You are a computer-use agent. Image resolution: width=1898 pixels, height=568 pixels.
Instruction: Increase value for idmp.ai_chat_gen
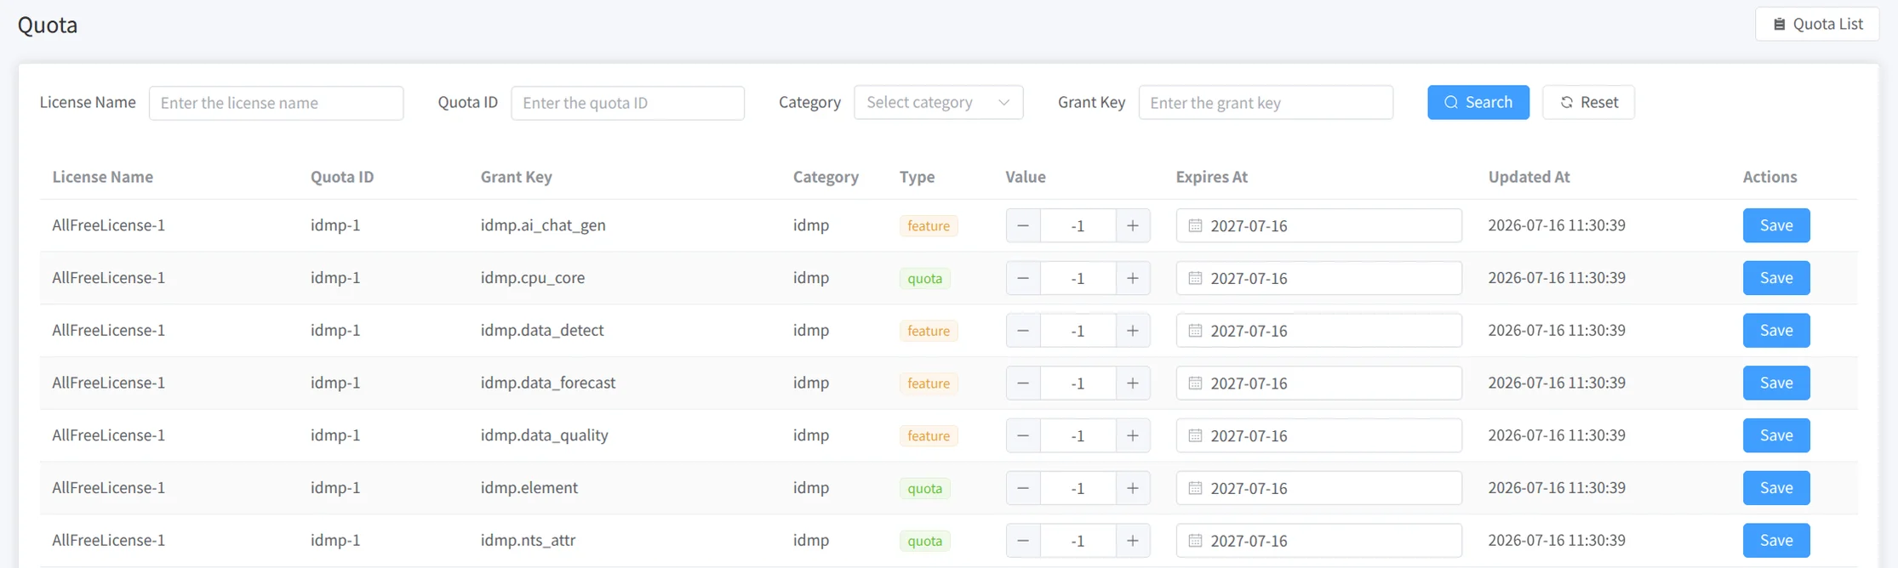coord(1133,225)
